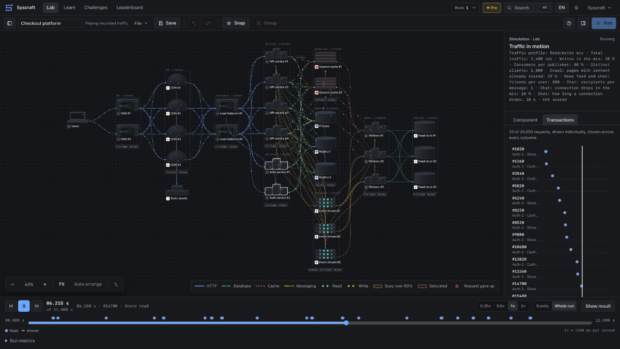Image resolution: width=620 pixels, height=349 pixels.
Task: Open the Leaderboard tab
Action: pyautogui.click(x=130, y=8)
